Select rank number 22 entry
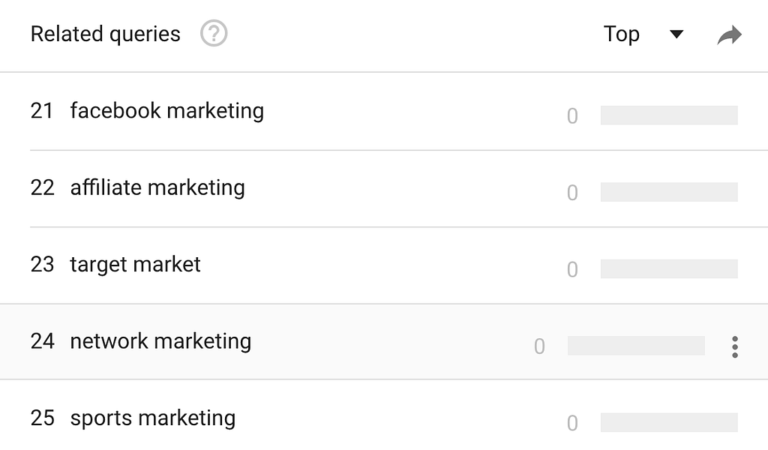 (42, 187)
